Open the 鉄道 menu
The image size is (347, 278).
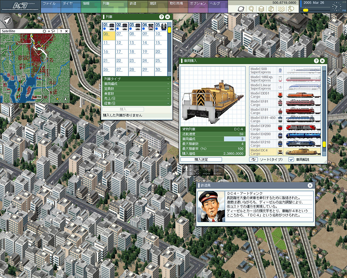(137, 7)
